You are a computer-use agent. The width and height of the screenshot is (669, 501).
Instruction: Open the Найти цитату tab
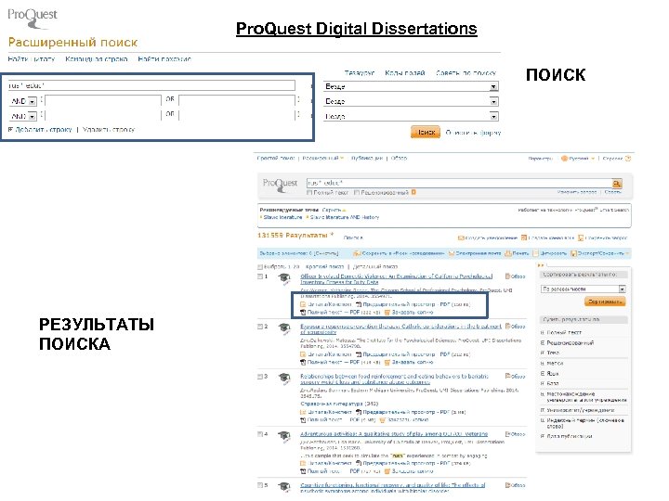32,58
